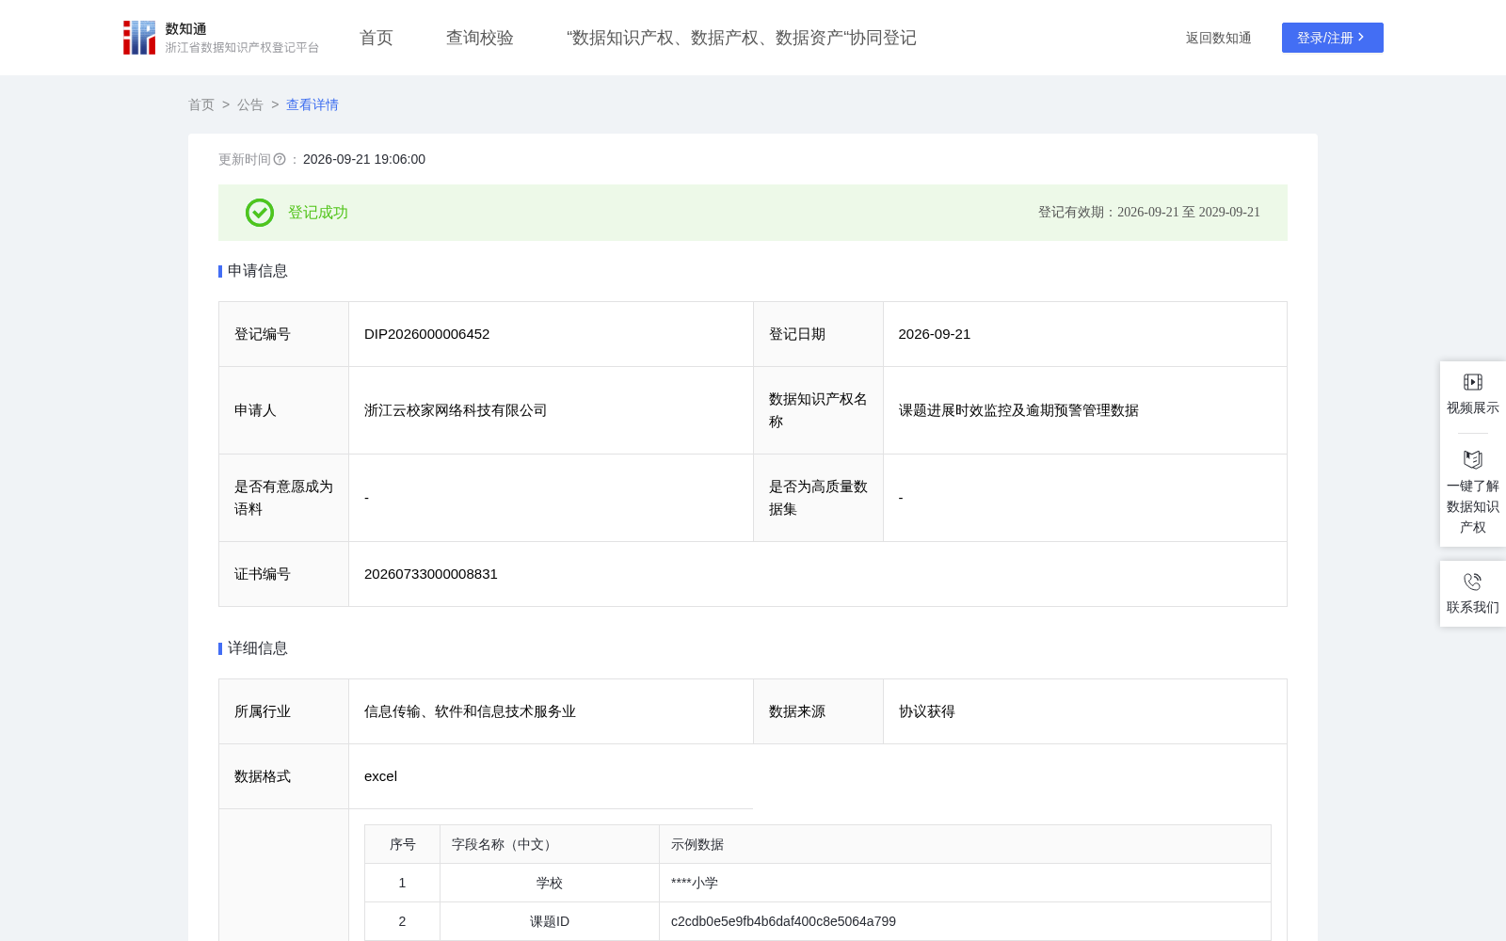
Task: Click 公告 in the breadcrumb
Action: (x=250, y=104)
